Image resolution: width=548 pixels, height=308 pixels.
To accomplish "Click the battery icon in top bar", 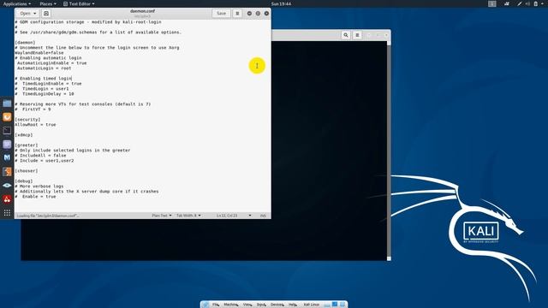I will point(536,3).
